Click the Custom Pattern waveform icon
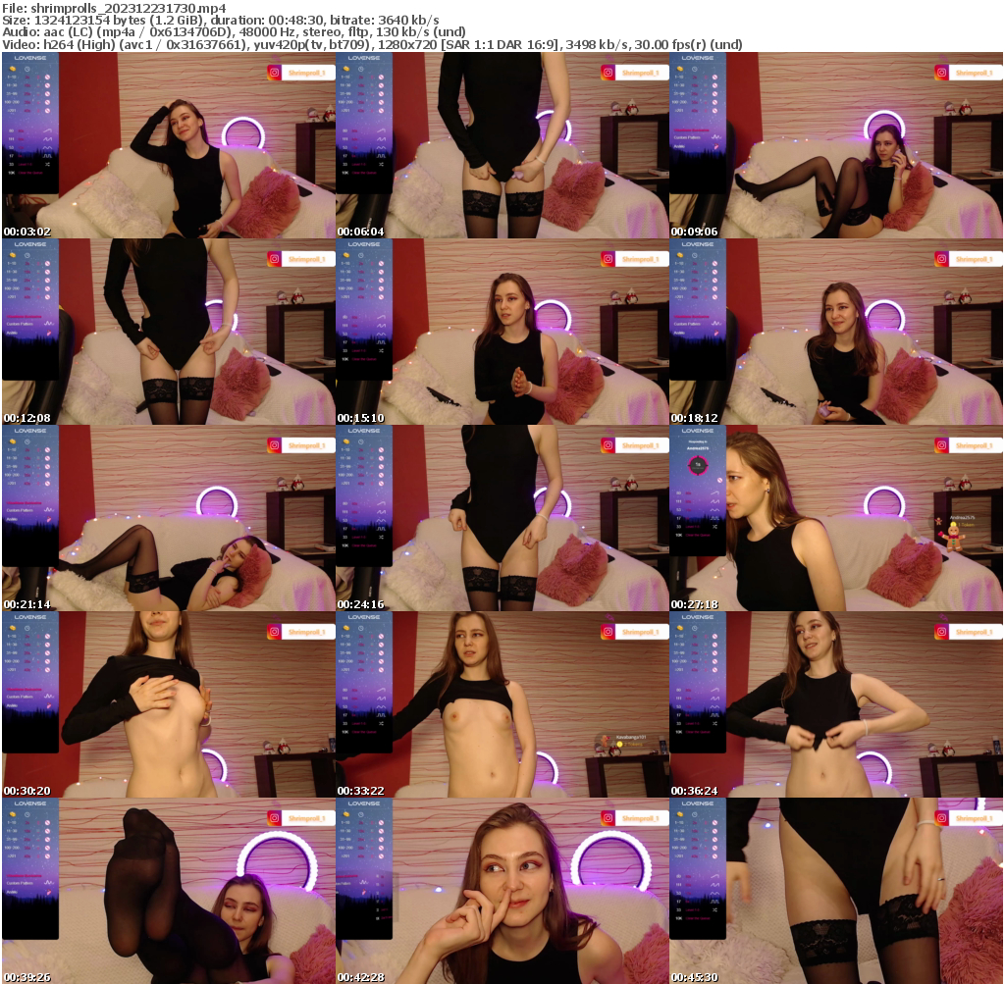1005x984 pixels. point(48,323)
